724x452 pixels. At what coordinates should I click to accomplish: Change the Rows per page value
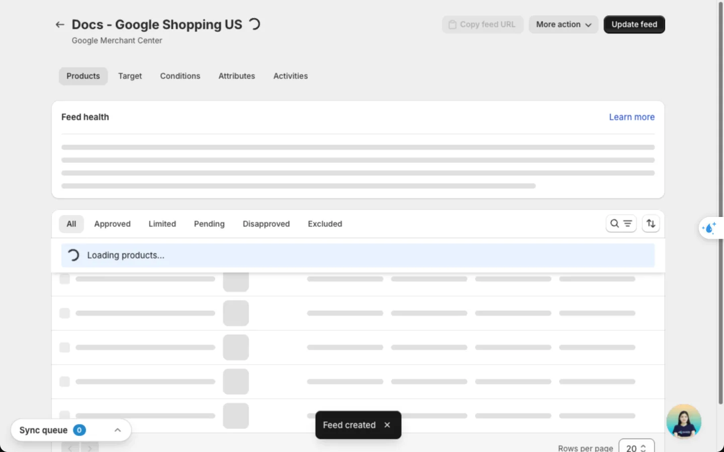[637, 446]
